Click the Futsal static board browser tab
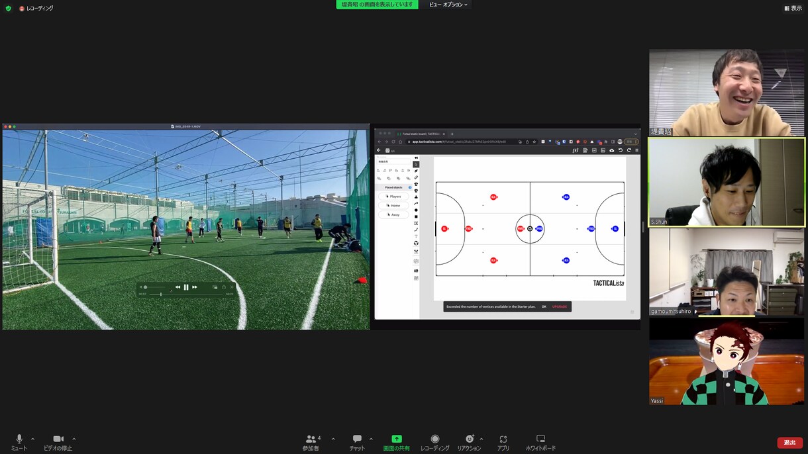This screenshot has height=454, width=808. [420, 134]
